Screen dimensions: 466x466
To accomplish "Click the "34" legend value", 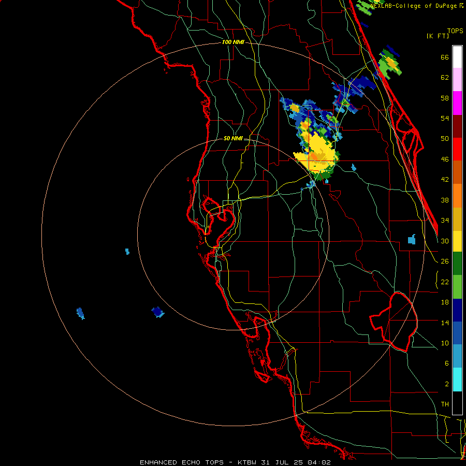I will pyautogui.click(x=445, y=221).
